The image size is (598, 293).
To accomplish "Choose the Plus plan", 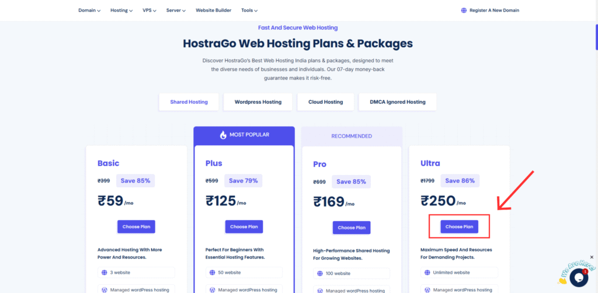I will click(x=244, y=226).
